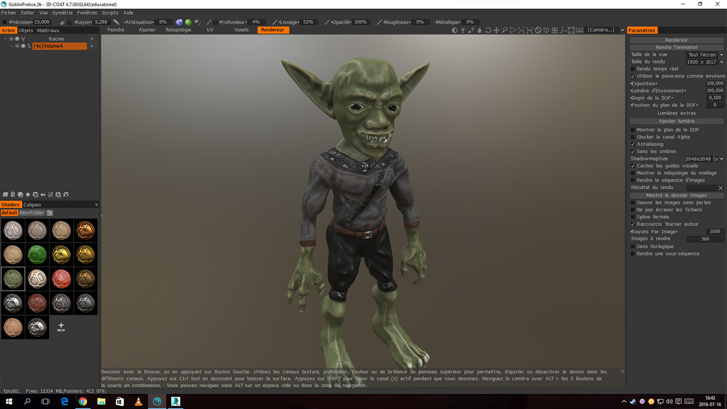Click the four-arrow pan camera icon
The height and width of the screenshot is (409, 727).
click(x=496, y=30)
